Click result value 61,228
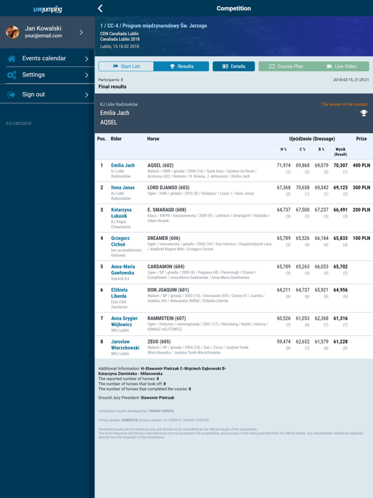Image resolution: width=373 pixels, height=498 pixels. (341, 342)
